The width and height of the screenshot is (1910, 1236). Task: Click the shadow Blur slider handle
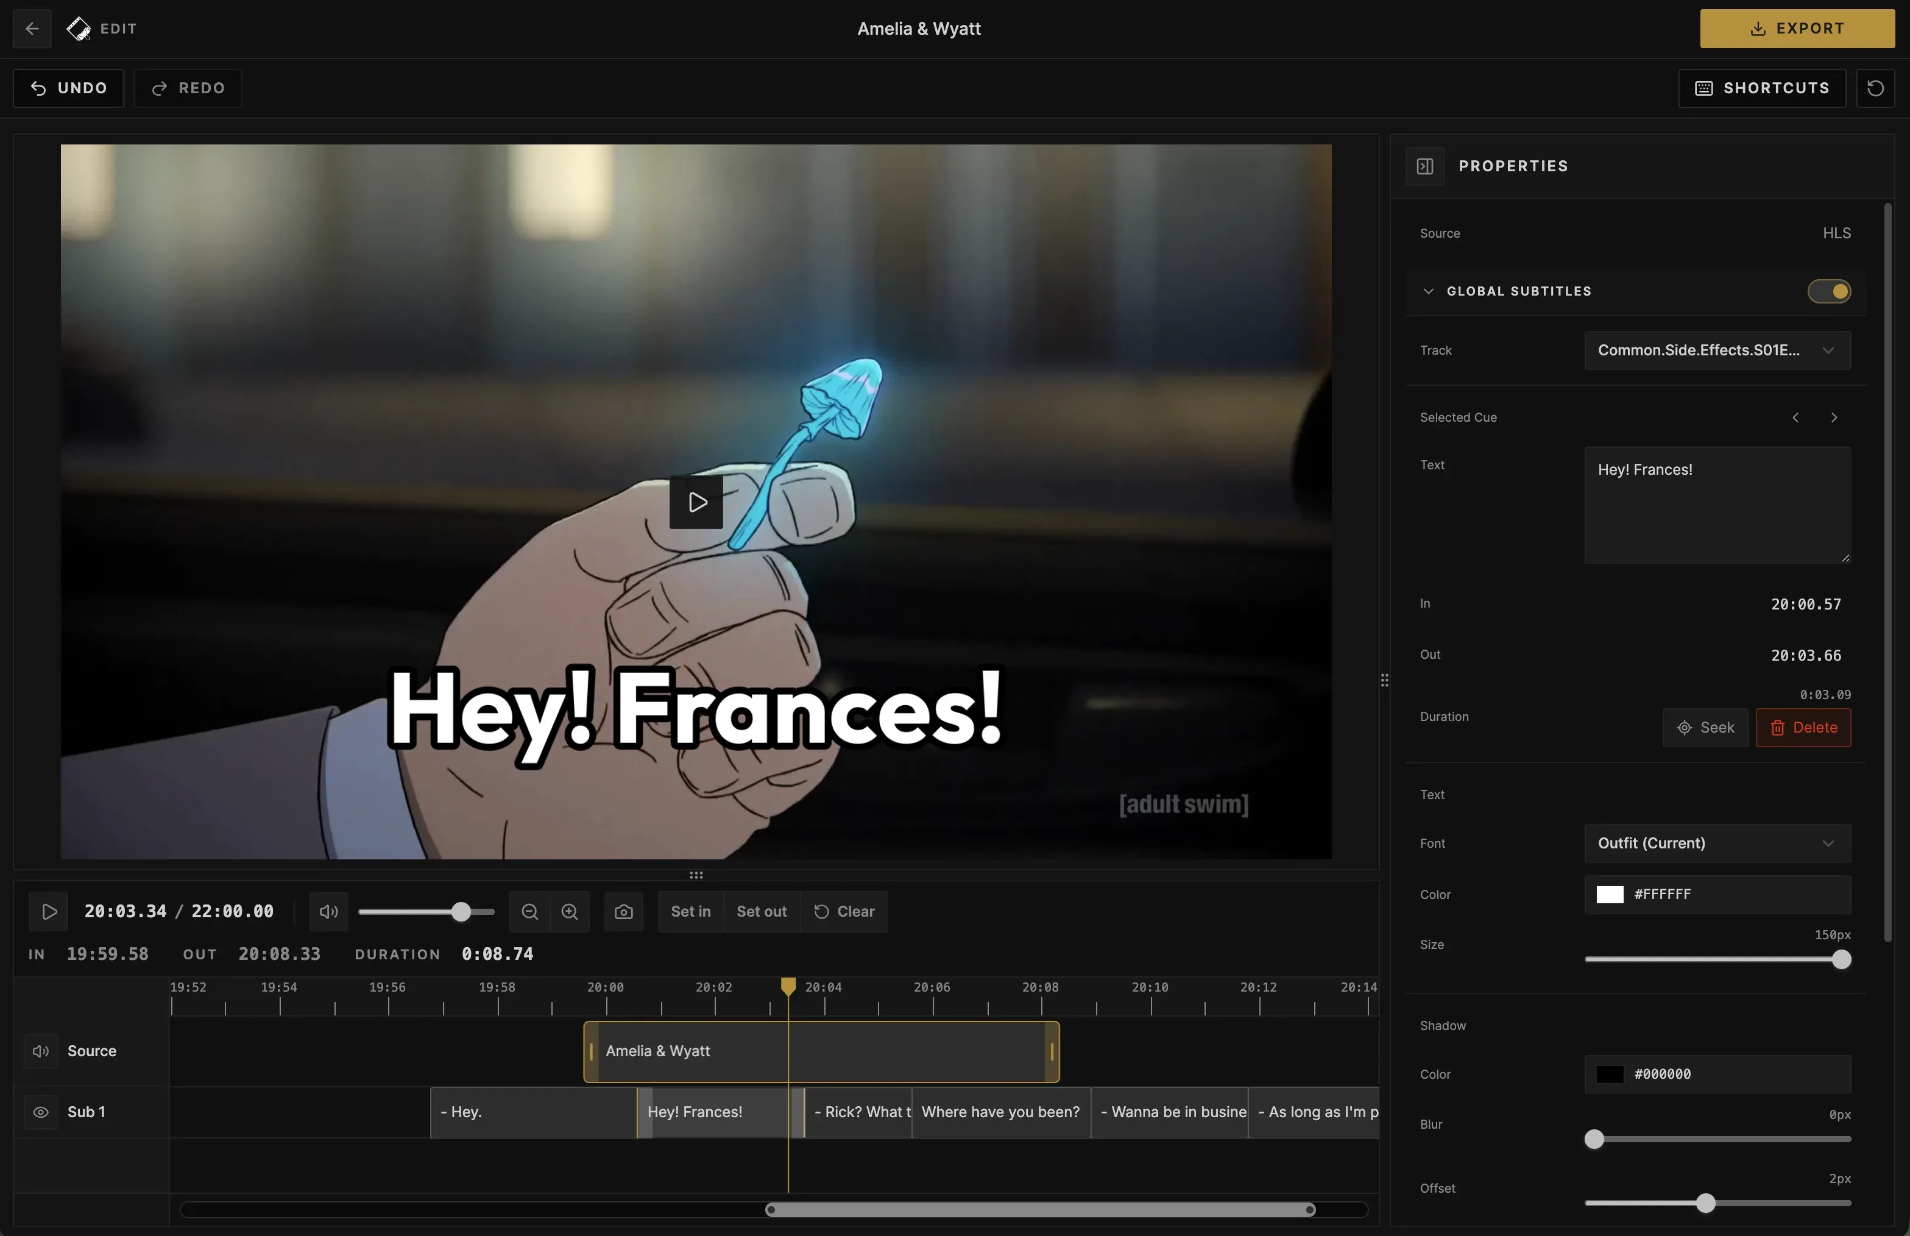point(1594,1139)
